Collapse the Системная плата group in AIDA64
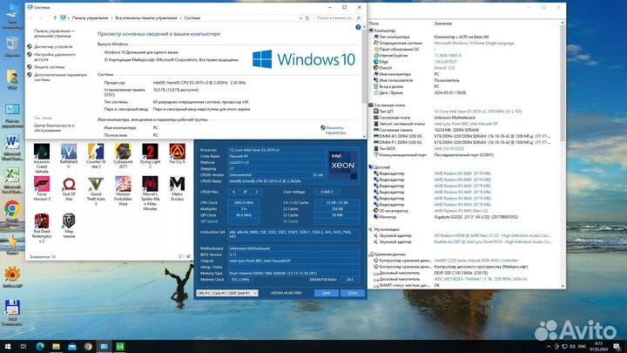The height and width of the screenshot is (353, 627). (x=371, y=105)
